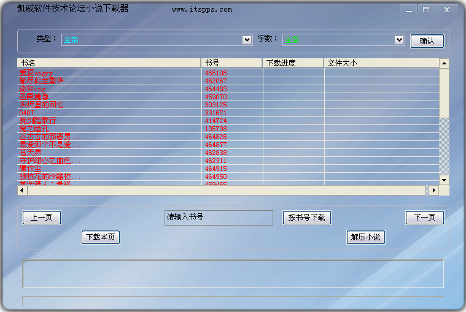Select the book 爱夏angry
This screenshot has height=312, width=466.
[x=36, y=73]
